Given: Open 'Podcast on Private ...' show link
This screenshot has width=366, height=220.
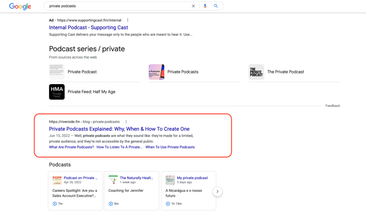Looking at the screenshot, I should 81,178.
